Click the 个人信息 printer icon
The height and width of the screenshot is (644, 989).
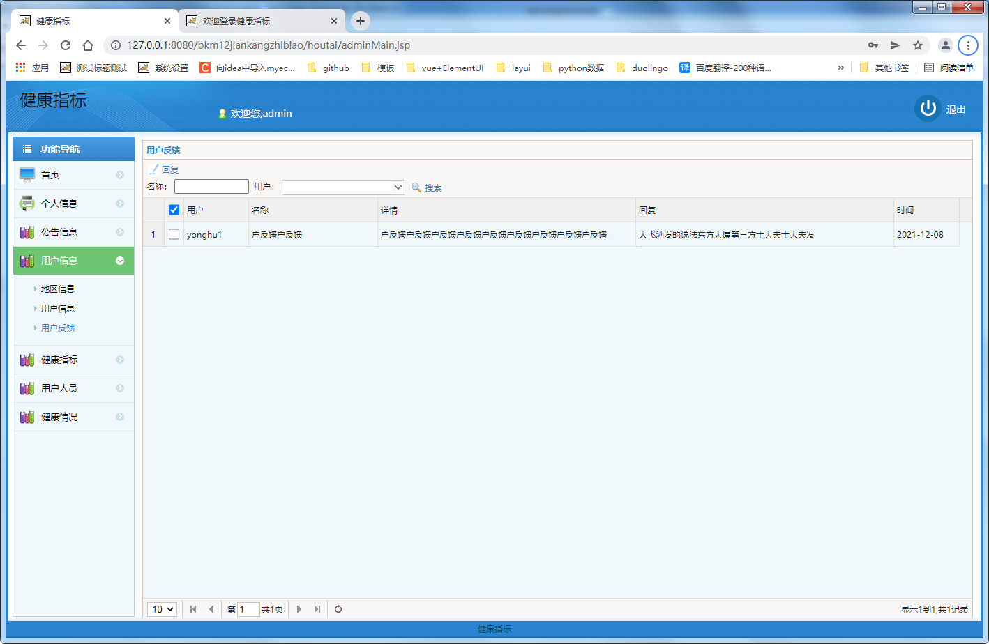coord(27,204)
